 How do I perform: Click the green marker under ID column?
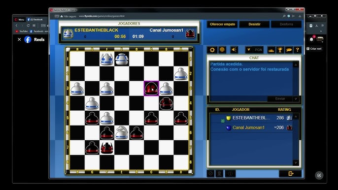coord(223,121)
